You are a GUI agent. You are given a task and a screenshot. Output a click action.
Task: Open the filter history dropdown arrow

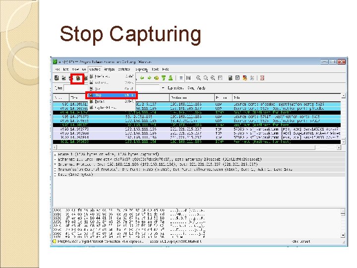click(163, 88)
